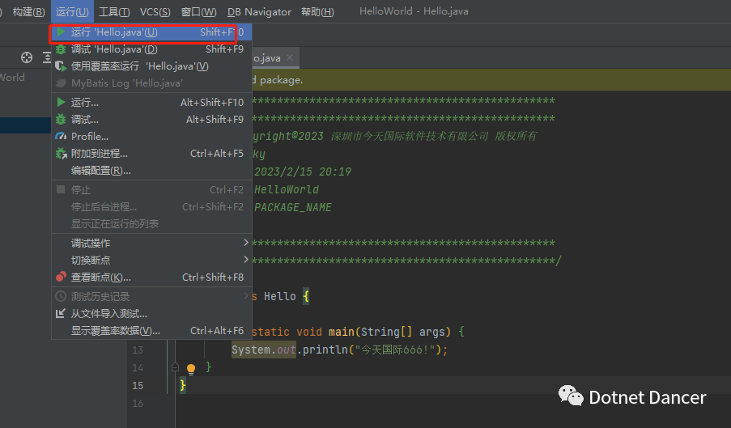The width and height of the screenshot is (731, 428).
Task: Click MyBatis Log 'Hello.java' entry
Action: click(151, 83)
